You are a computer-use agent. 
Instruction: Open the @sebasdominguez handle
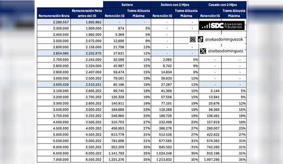(x=226, y=51)
